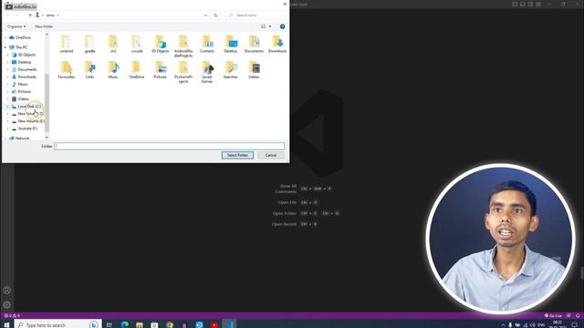Select Pictures in navigation pane
This screenshot has width=584, height=328.
[x=21, y=91]
